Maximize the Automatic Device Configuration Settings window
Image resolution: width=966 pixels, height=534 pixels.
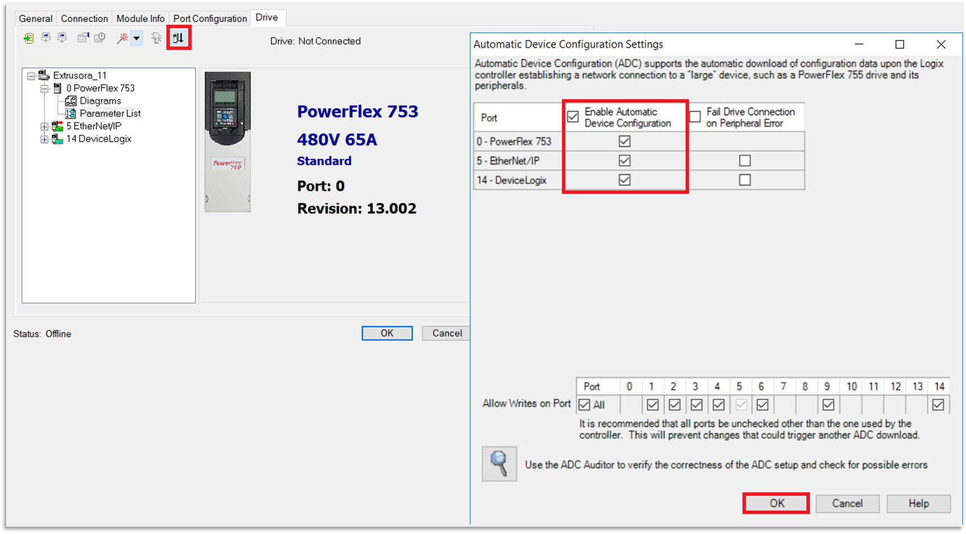(x=900, y=44)
